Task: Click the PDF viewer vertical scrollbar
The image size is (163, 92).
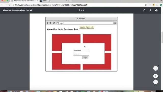Action: click(162, 38)
